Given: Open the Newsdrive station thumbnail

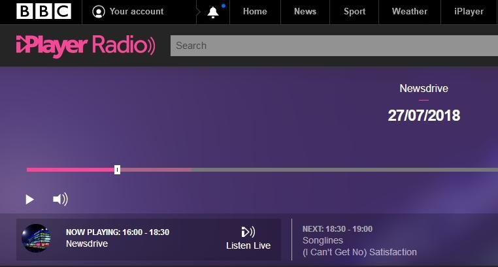Looking at the screenshot, I should point(36,238).
